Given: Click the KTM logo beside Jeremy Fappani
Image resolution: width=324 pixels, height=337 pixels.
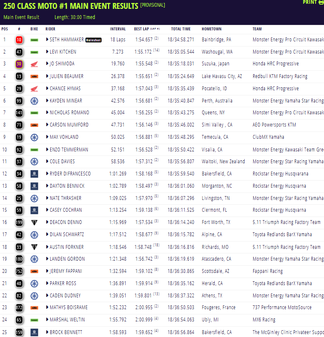Looking at the screenshot, I should point(34,272).
